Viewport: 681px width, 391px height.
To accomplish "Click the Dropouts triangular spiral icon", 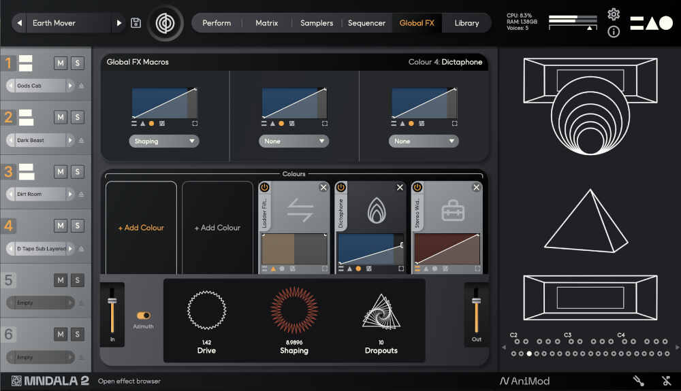I will tap(381, 311).
